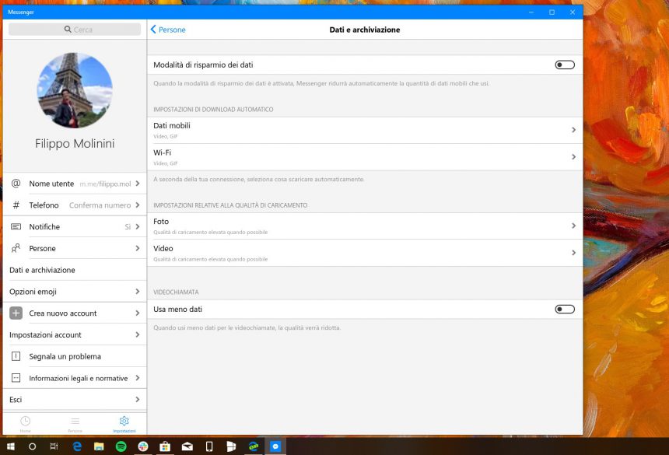Expand the Foto row chevron

[x=573, y=226]
